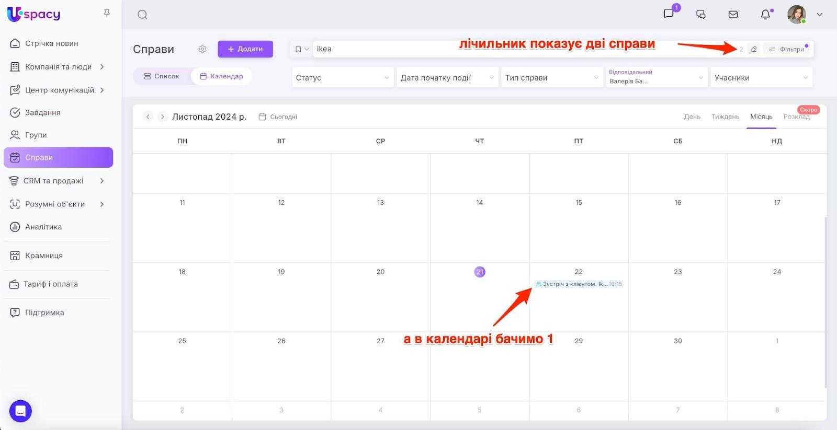Open the conversations bubbles icon
Viewport: 837px width, 430px height.
point(701,15)
